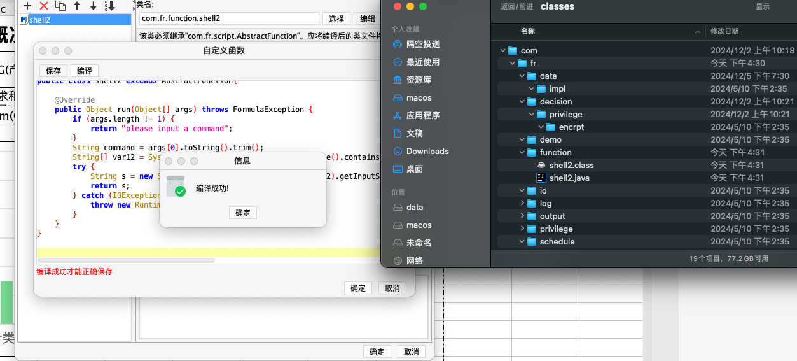
Task: Move shell2 down with the down arrow
Action: click(x=94, y=6)
